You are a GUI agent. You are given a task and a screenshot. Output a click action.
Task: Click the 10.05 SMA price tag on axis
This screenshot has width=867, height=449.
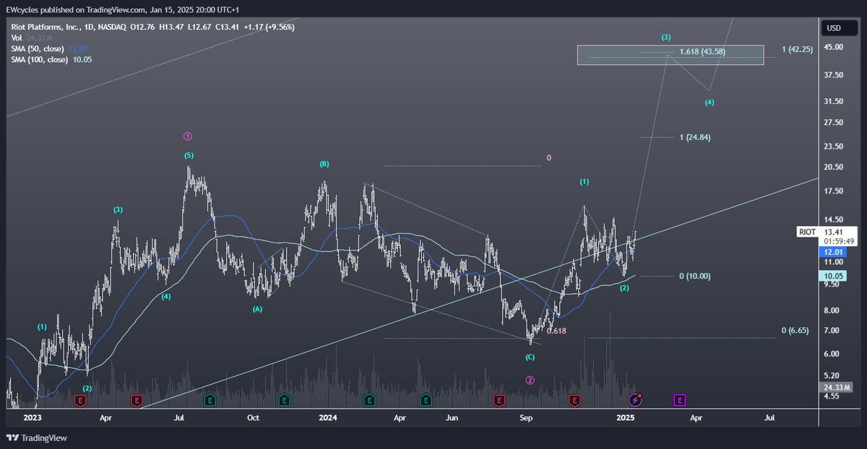tap(833, 276)
